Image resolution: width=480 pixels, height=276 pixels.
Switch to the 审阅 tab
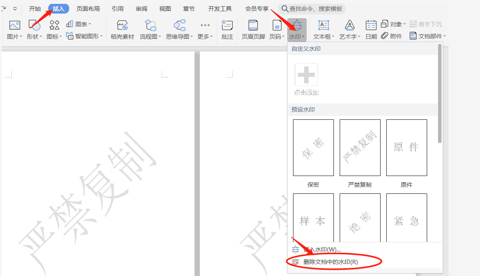tap(141, 9)
